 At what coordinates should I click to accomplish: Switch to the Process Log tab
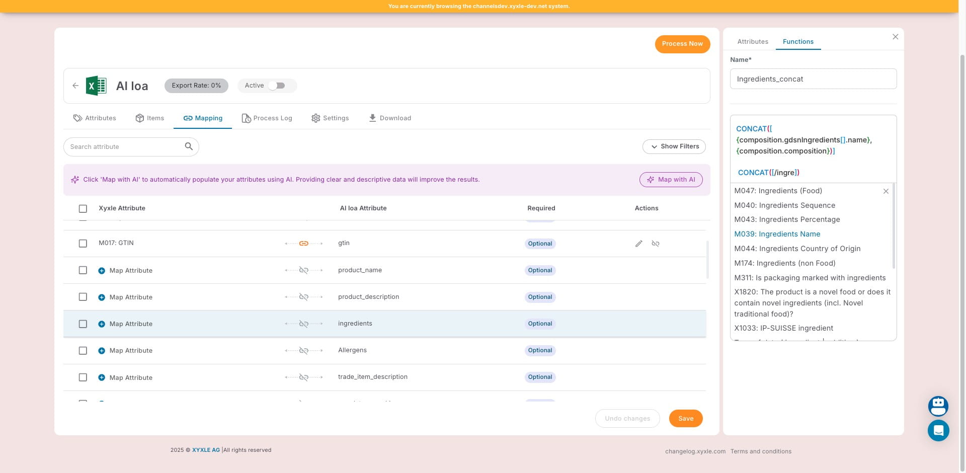[267, 118]
